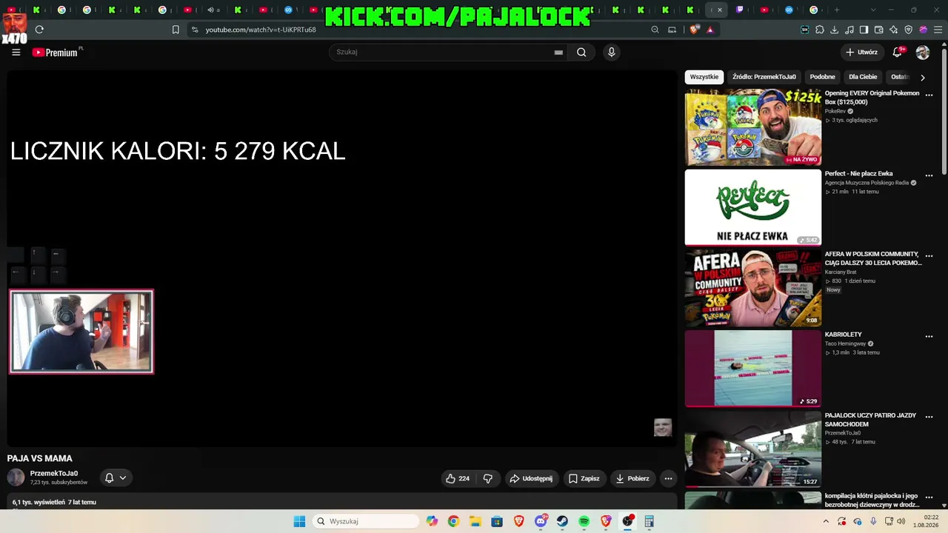
Task: Open the on-screen keyboard icon in search box
Action: click(x=558, y=53)
